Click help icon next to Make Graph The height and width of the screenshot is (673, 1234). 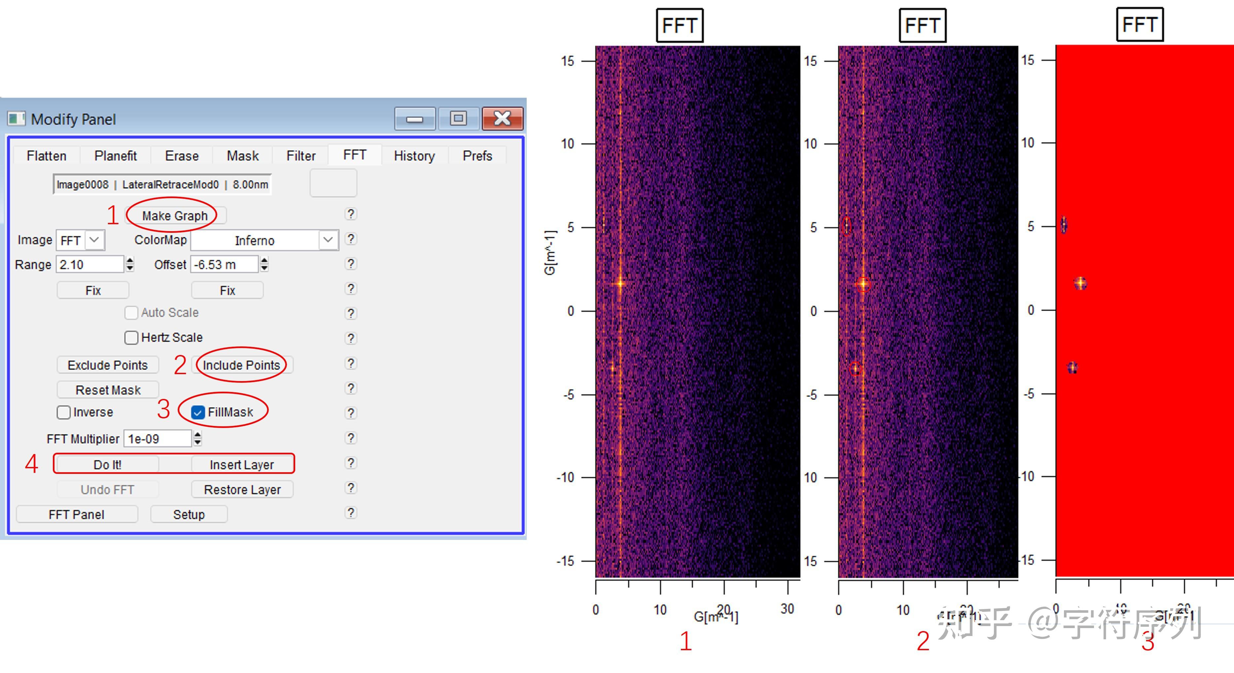point(351,214)
